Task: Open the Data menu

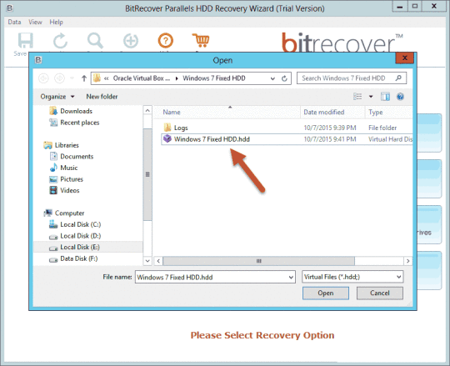Action: [x=14, y=23]
